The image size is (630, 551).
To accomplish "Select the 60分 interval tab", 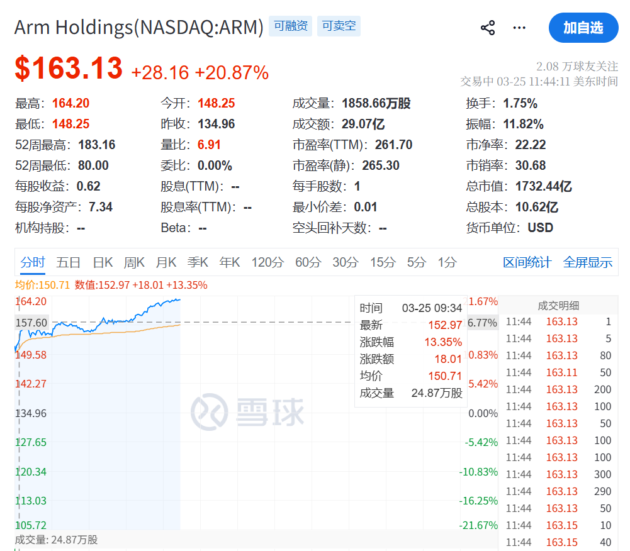I will pos(307,262).
